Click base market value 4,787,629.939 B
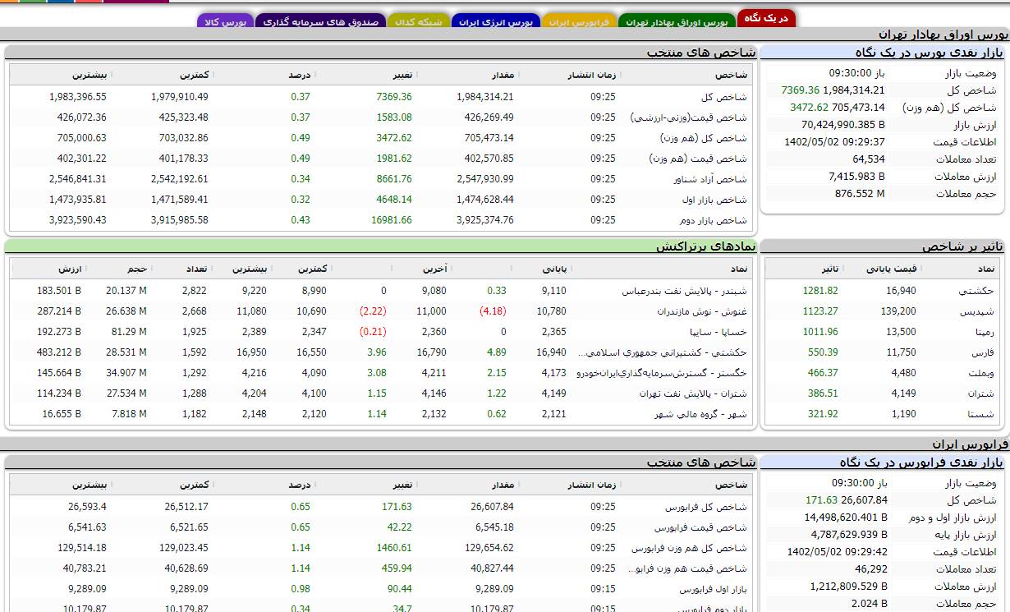Screen dimensions: 1010x612 click(847, 535)
